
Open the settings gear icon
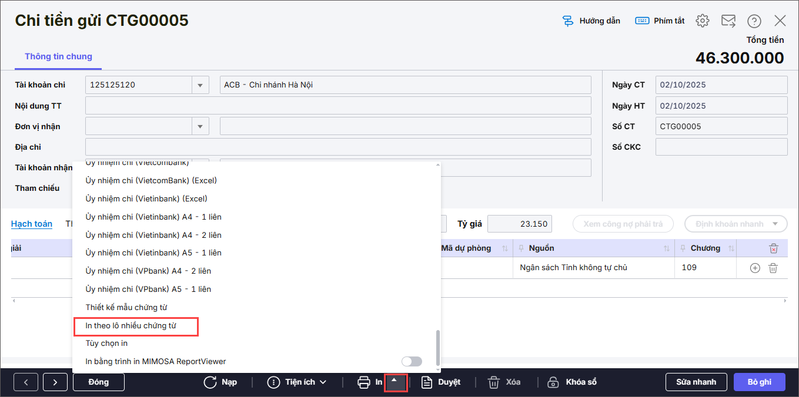pos(702,21)
